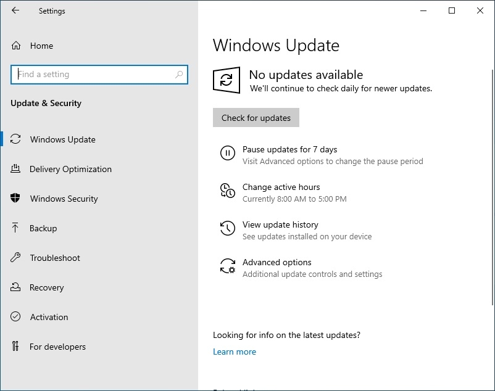Open Troubleshoot via its wrench icon
The image size is (495, 391).
pos(16,258)
